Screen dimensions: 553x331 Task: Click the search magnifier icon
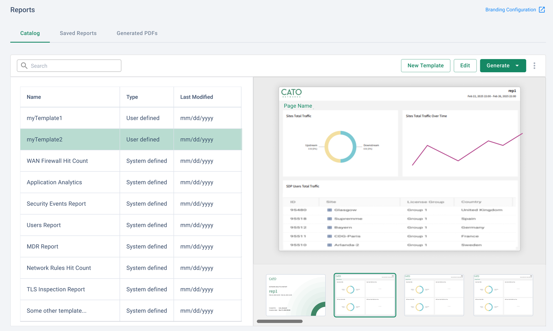24,65
